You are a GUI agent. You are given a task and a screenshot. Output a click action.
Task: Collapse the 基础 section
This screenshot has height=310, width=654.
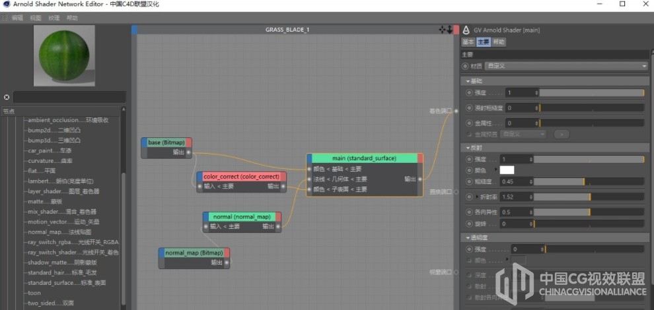click(468, 81)
